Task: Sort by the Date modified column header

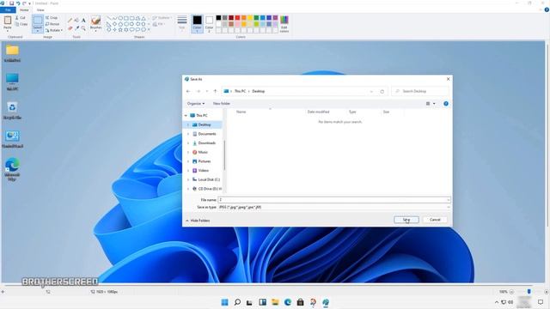Action: (318, 112)
